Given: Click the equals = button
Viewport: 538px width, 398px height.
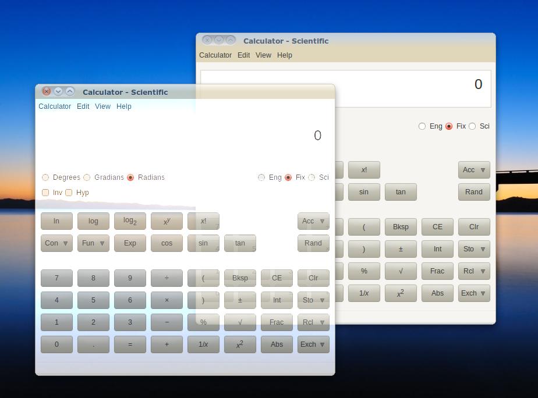Looking at the screenshot, I should click(x=130, y=344).
